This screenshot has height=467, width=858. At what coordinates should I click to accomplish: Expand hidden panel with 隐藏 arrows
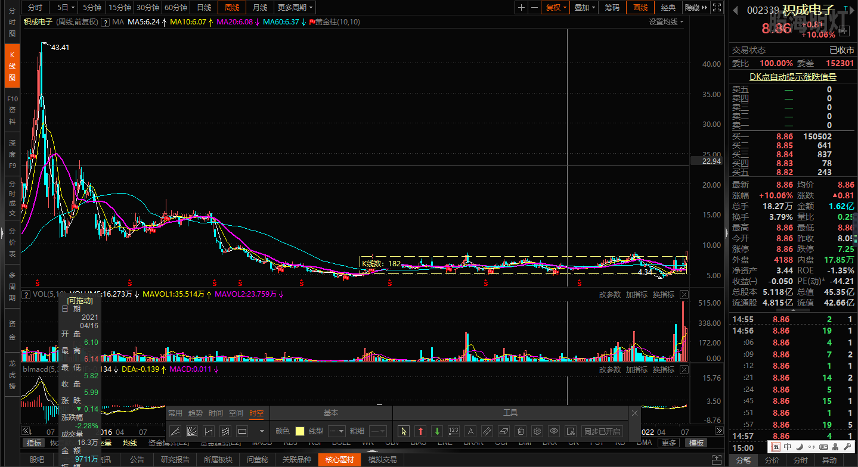click(696, 8)
